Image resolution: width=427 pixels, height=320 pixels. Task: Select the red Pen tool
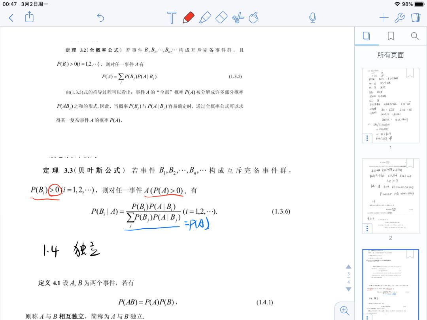pyautogui.click(x=189, y=17)
